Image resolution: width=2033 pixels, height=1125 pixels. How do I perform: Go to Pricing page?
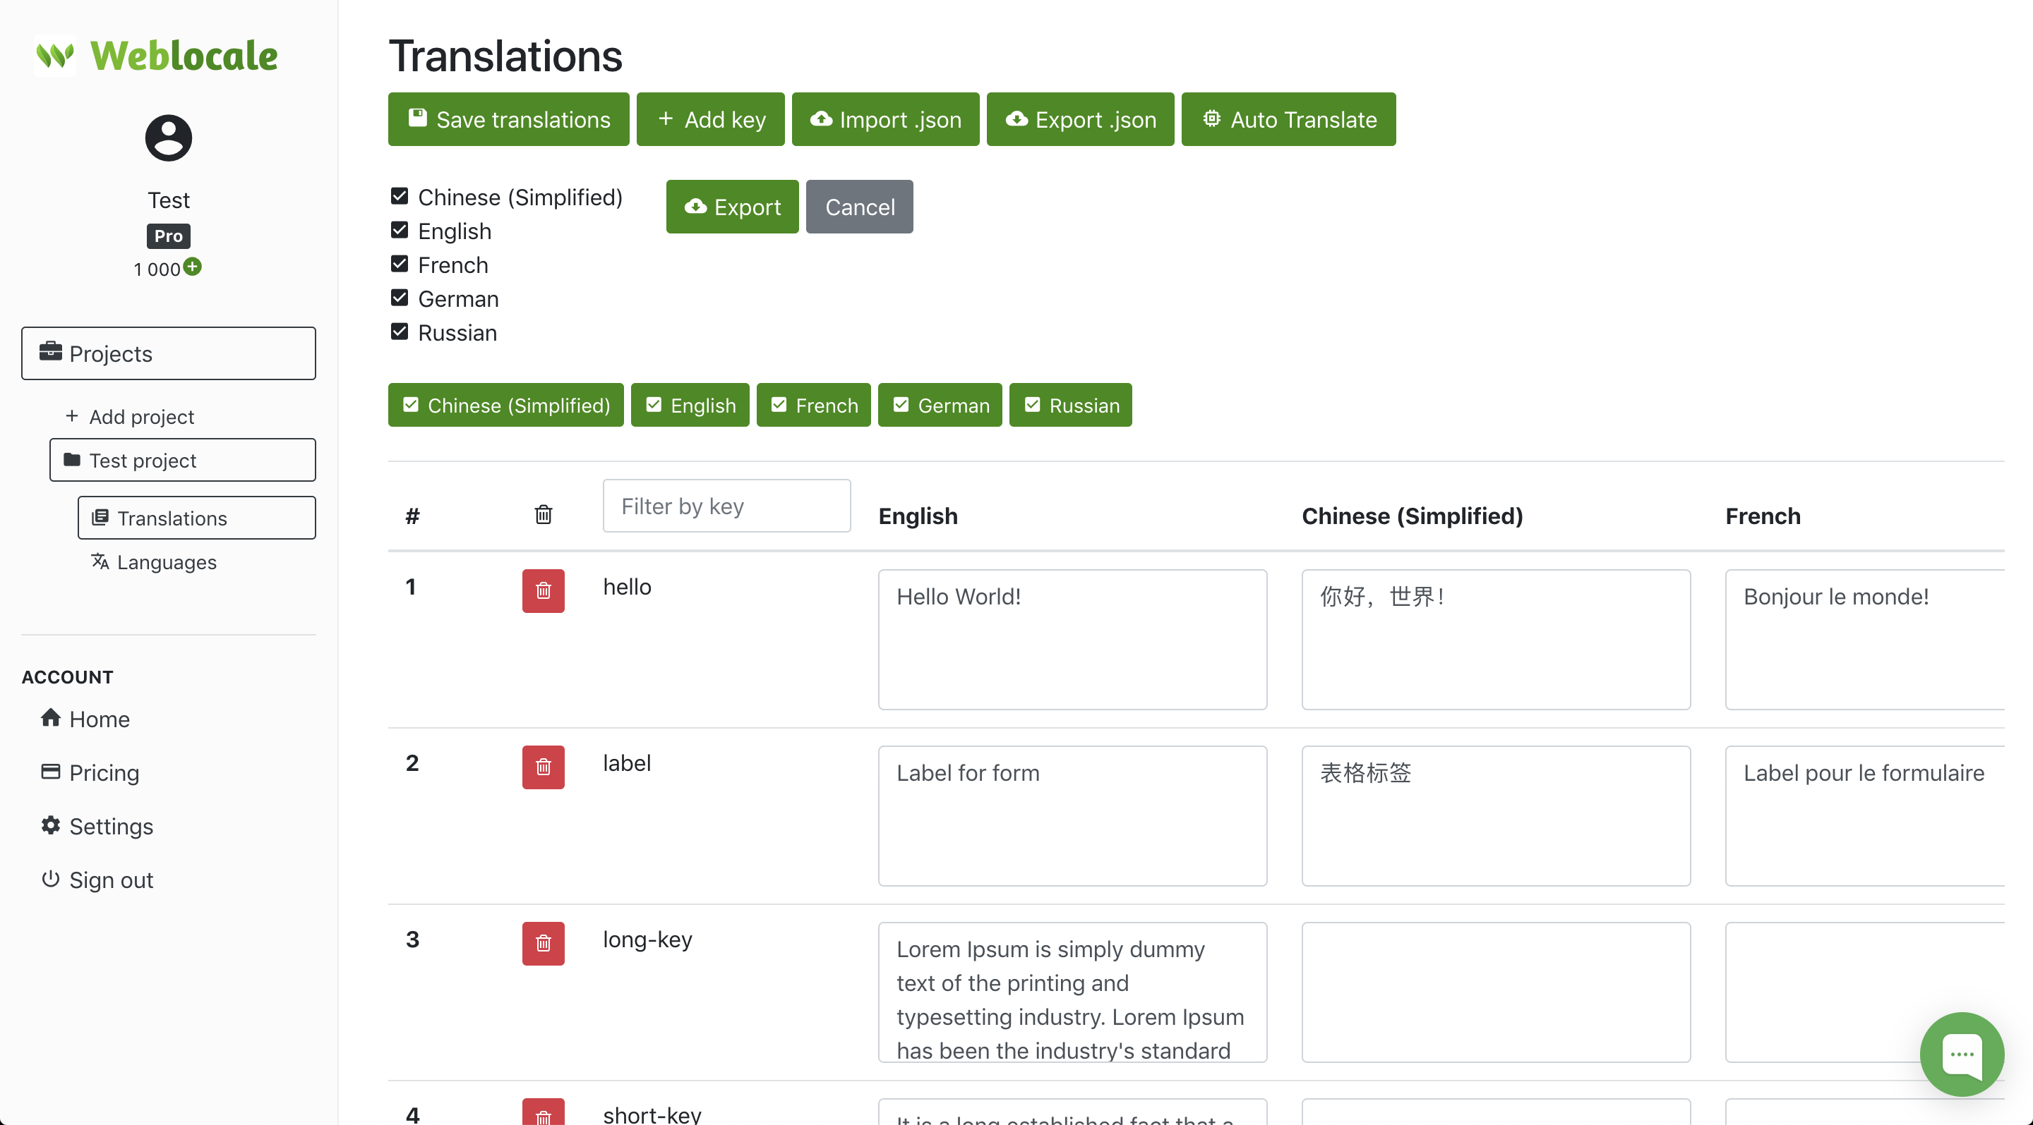tap(103, 772)
